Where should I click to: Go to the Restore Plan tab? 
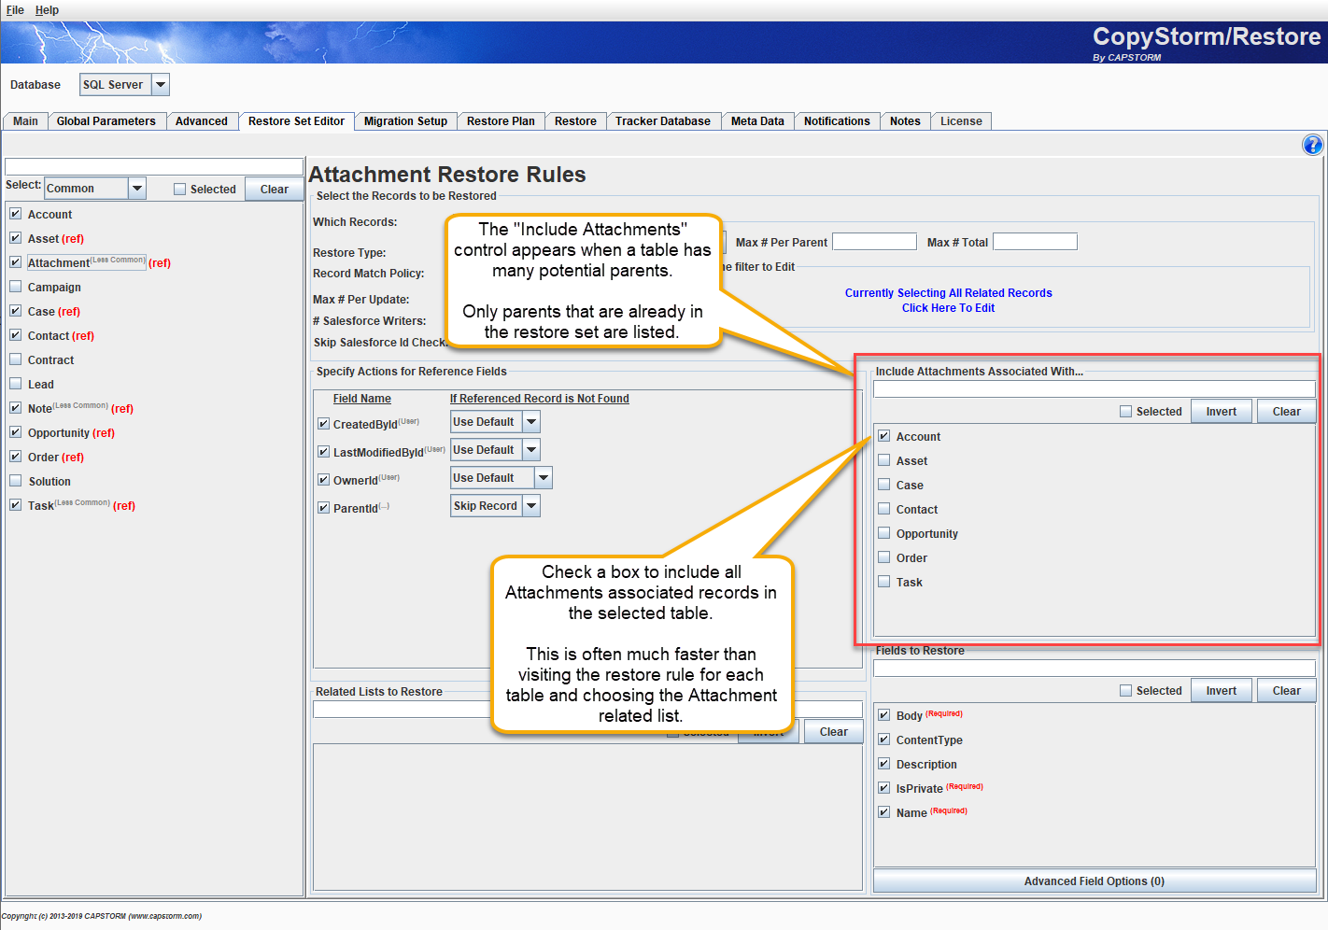pos(501,121)
